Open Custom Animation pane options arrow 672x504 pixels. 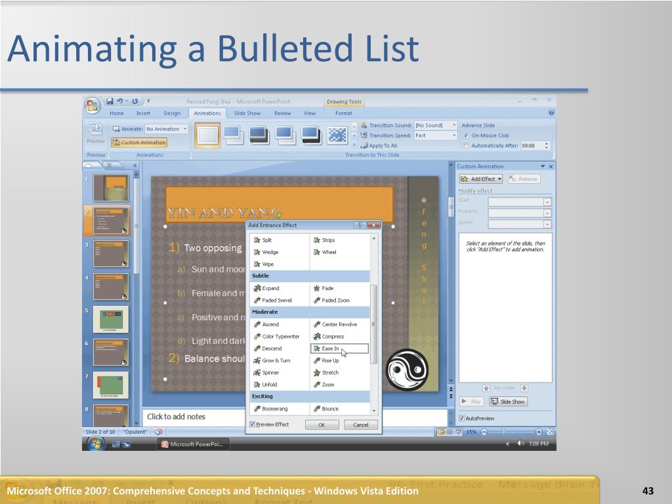pyautogui.click(x=543, y=166)
